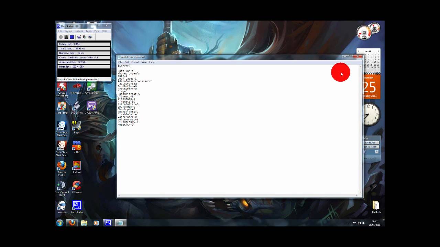Click the AdminPassword=password line
440x247 pixels.
pyautogui.click(x=135, y=81)
